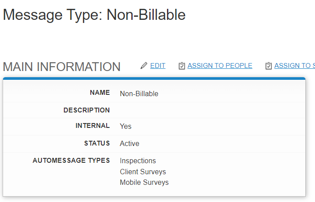Click the INTERNAL field label
Image resolution: width=315 pixels, height=202 pixels.
click(x=93, y=126)
